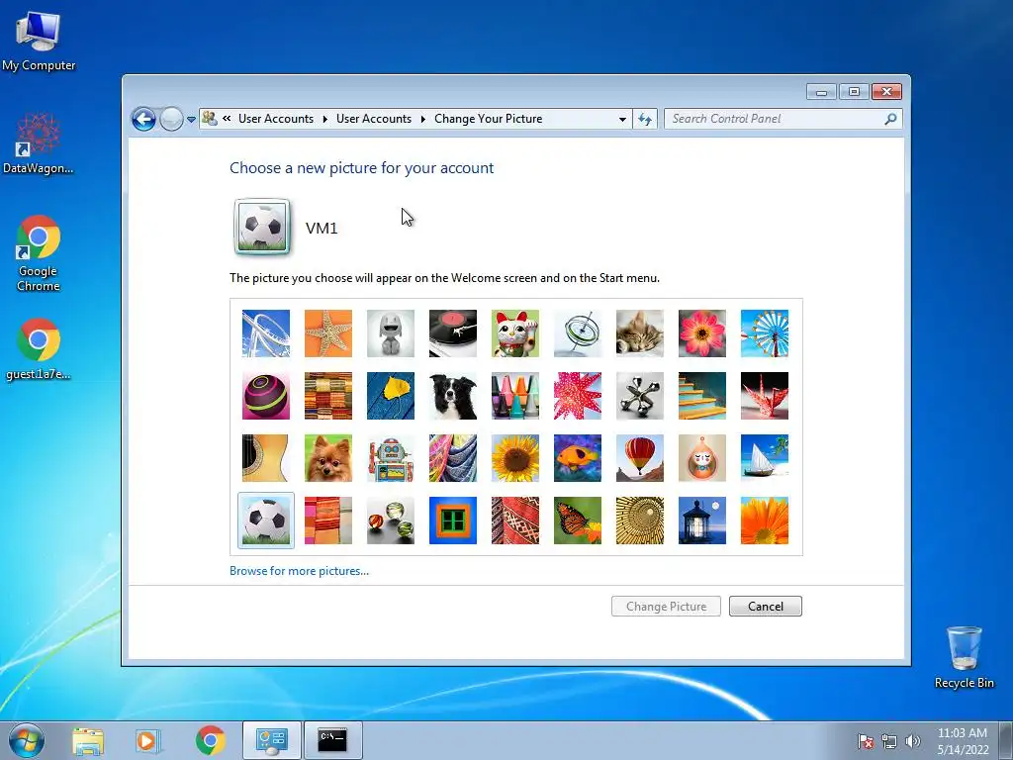
Task: Select the vinyl record player picture
Action: point(453,333)
